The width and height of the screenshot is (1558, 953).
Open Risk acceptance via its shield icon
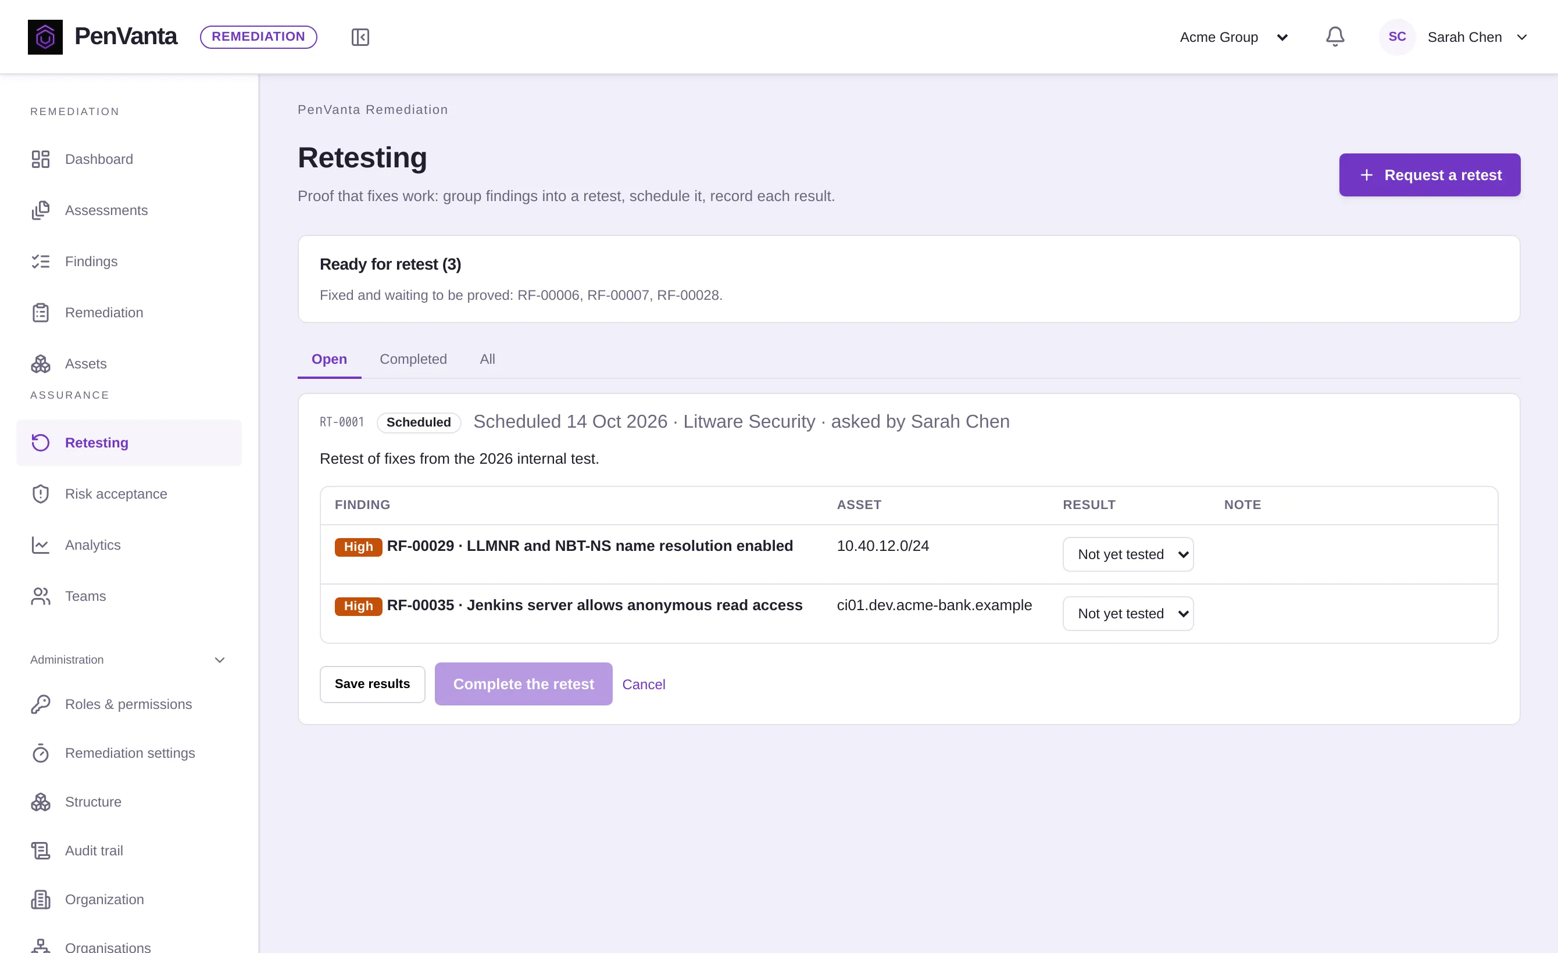pos(41,493)
